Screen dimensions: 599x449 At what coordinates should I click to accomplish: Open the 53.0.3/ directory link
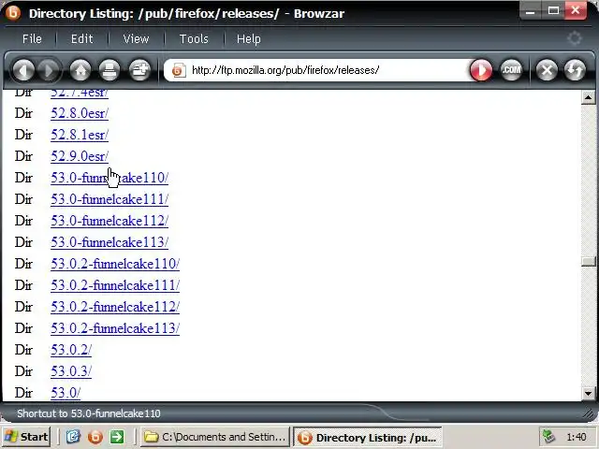tap(71, 371)
